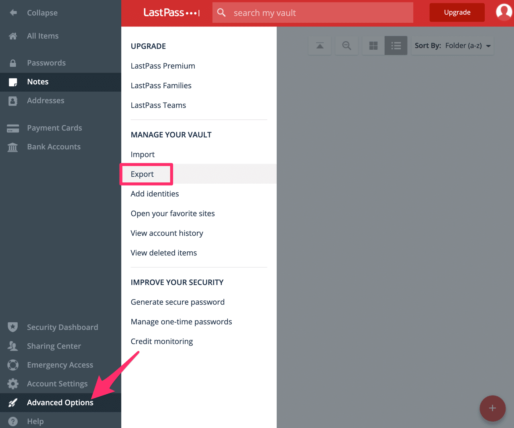514x428 pixels.
Task: Select Export under Manage Your Vault
Action: tap(142, 174)
